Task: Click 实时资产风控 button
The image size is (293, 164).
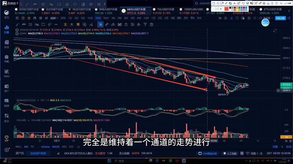Action: [x=38, y=153]
